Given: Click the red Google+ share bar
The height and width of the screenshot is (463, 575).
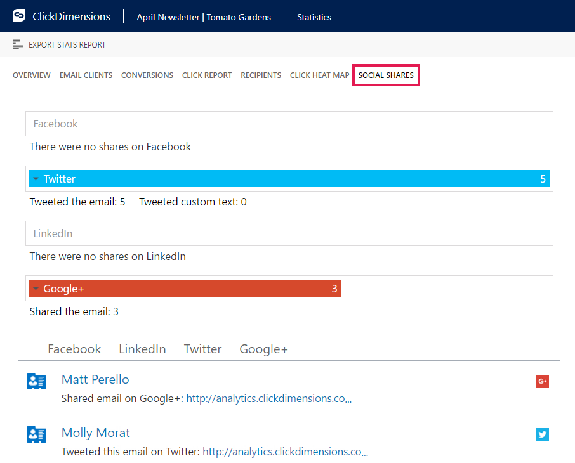Looking at the screenshot, I should 185,289.
